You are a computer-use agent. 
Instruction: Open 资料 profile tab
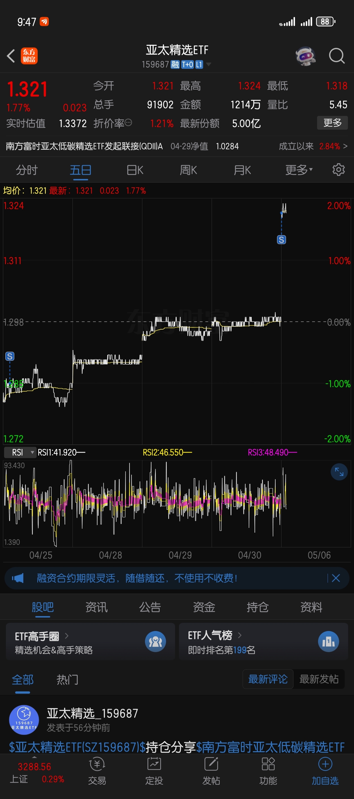coord(311,607)
